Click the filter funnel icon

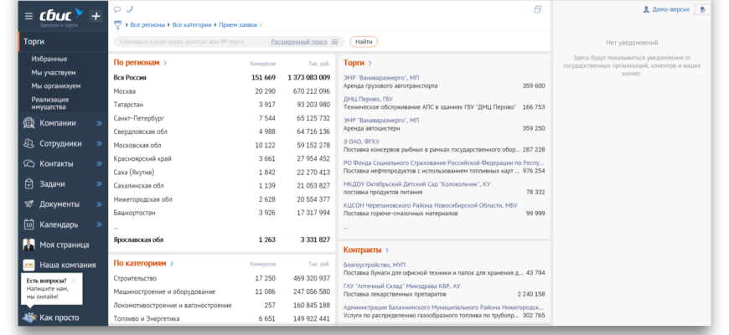click(118, 25)
